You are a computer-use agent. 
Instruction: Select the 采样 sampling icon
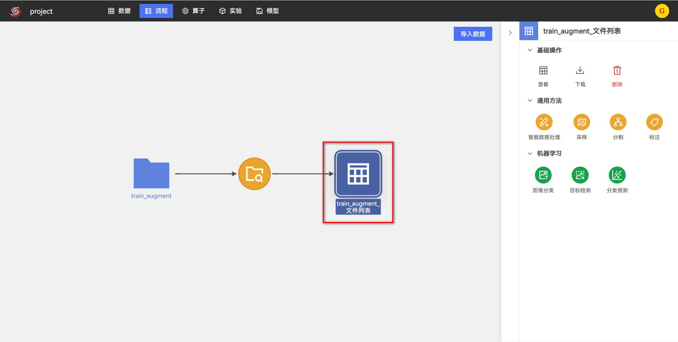(x=582, y=122)
